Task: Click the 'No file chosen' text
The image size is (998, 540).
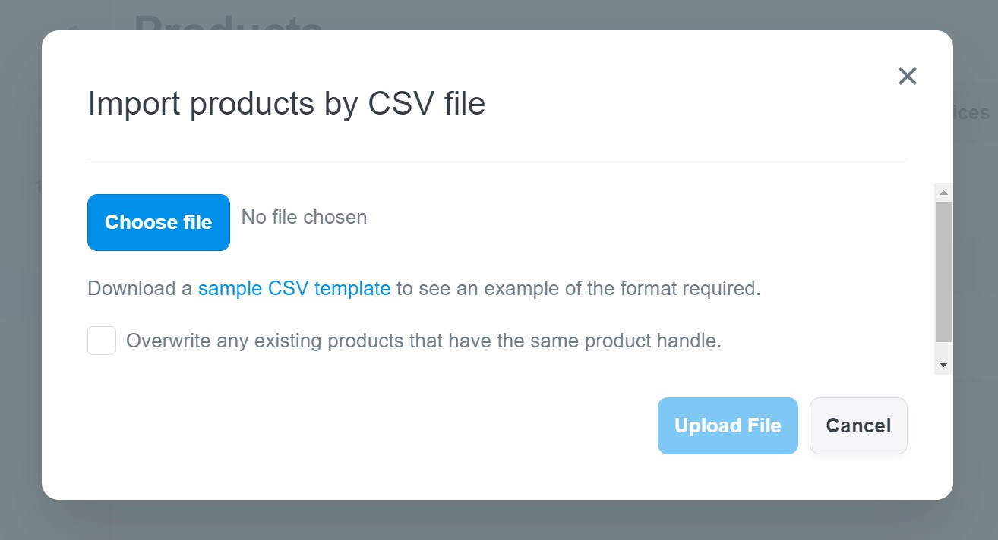Action: click(x=304, y=218)
